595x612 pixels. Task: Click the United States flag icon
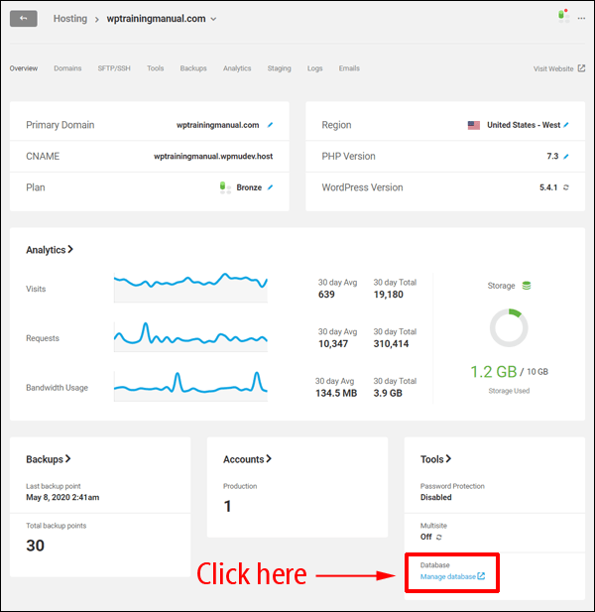[474, 125]
